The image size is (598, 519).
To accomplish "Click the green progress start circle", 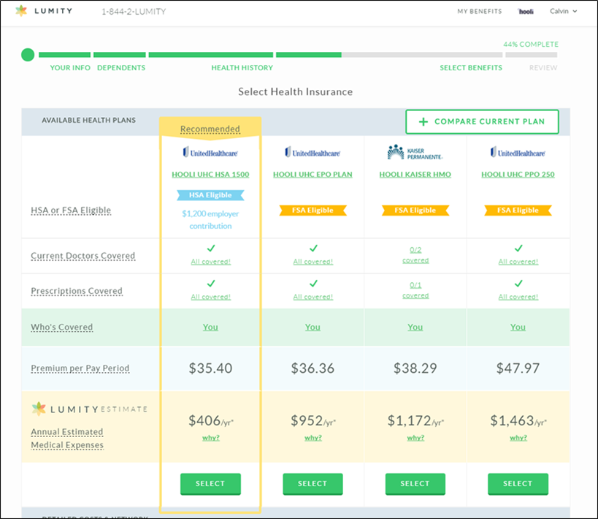I will (28, 55).
